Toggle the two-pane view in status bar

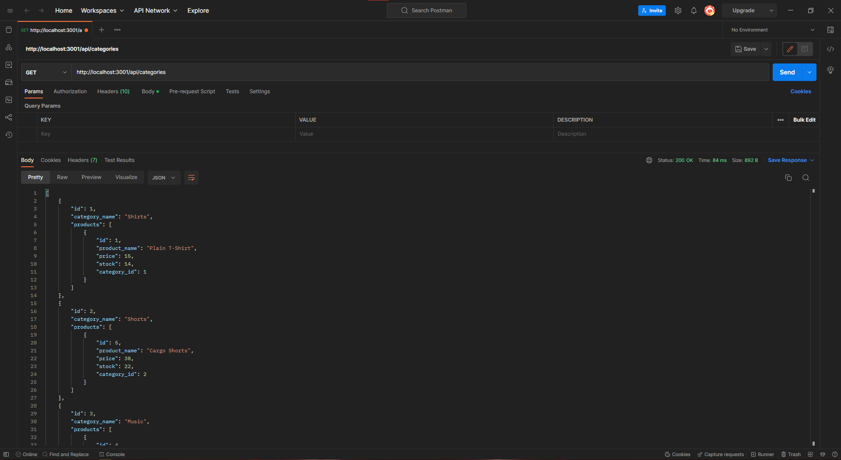[810, 454]
